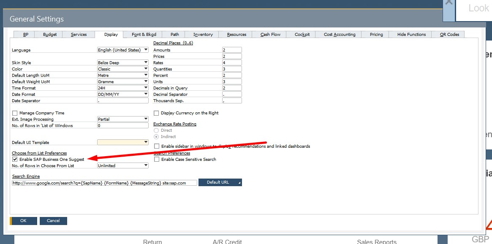This screenshot has height=244, width=492.
Task: Uncheck Enable SAP Business One Suggest
Action: pos(15,159)
